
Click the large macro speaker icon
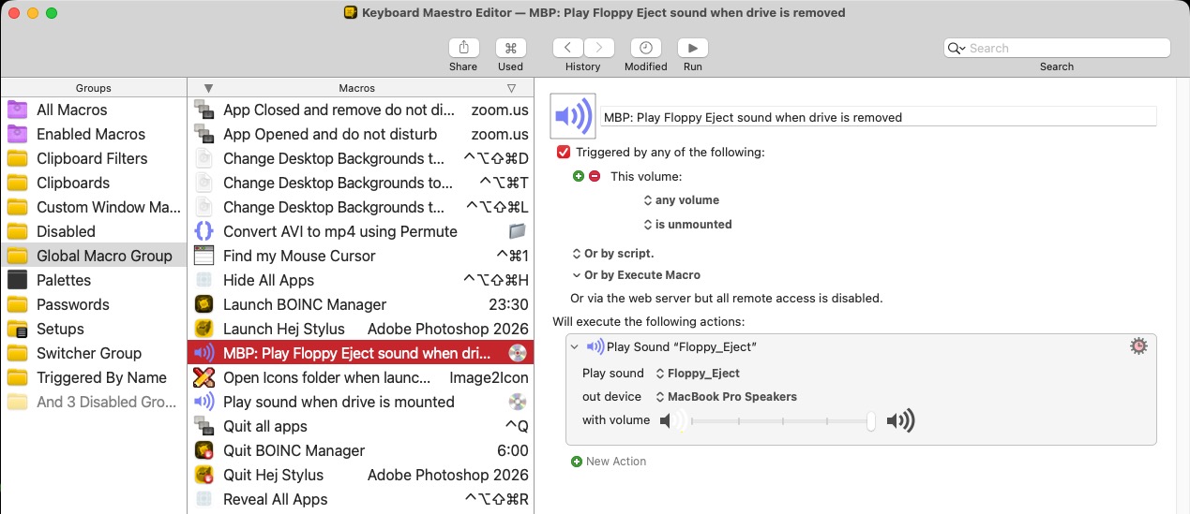coord(573,117)
